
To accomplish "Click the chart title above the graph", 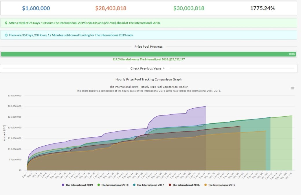I will coord(148,87).
